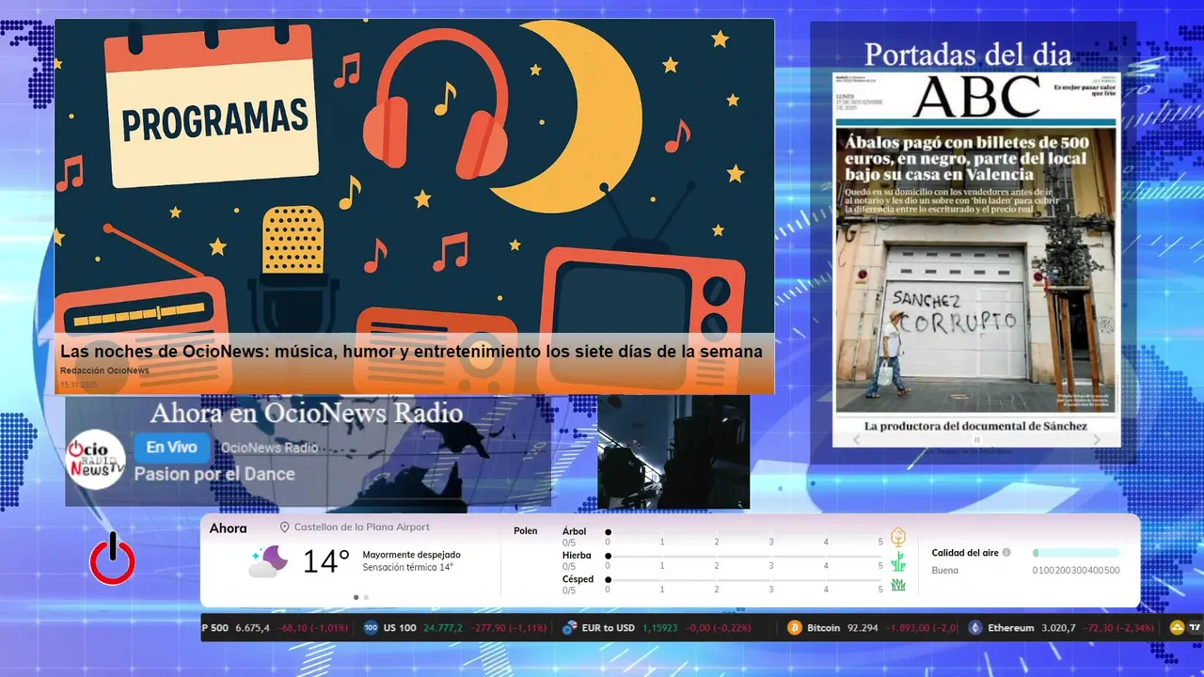Click La productora del documental de Sánchez caption
The image size is (1204, 677).
(x=975, y=426)
